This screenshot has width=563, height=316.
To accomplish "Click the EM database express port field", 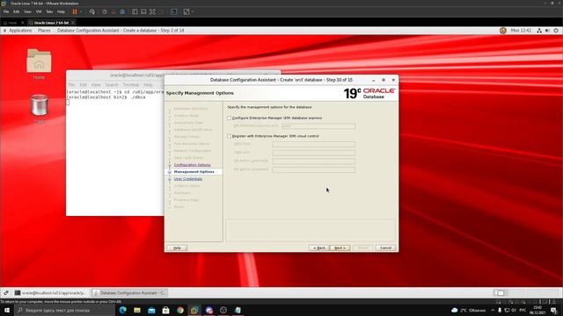I will (318, 126).
